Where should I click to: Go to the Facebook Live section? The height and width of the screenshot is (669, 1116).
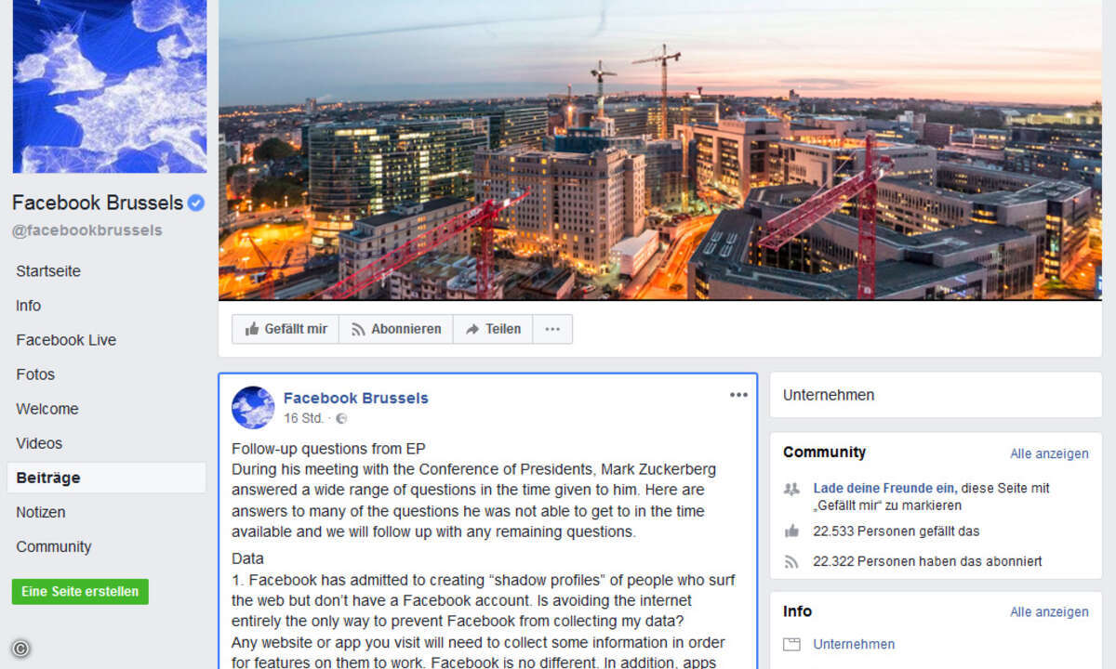tap(66, 340)
